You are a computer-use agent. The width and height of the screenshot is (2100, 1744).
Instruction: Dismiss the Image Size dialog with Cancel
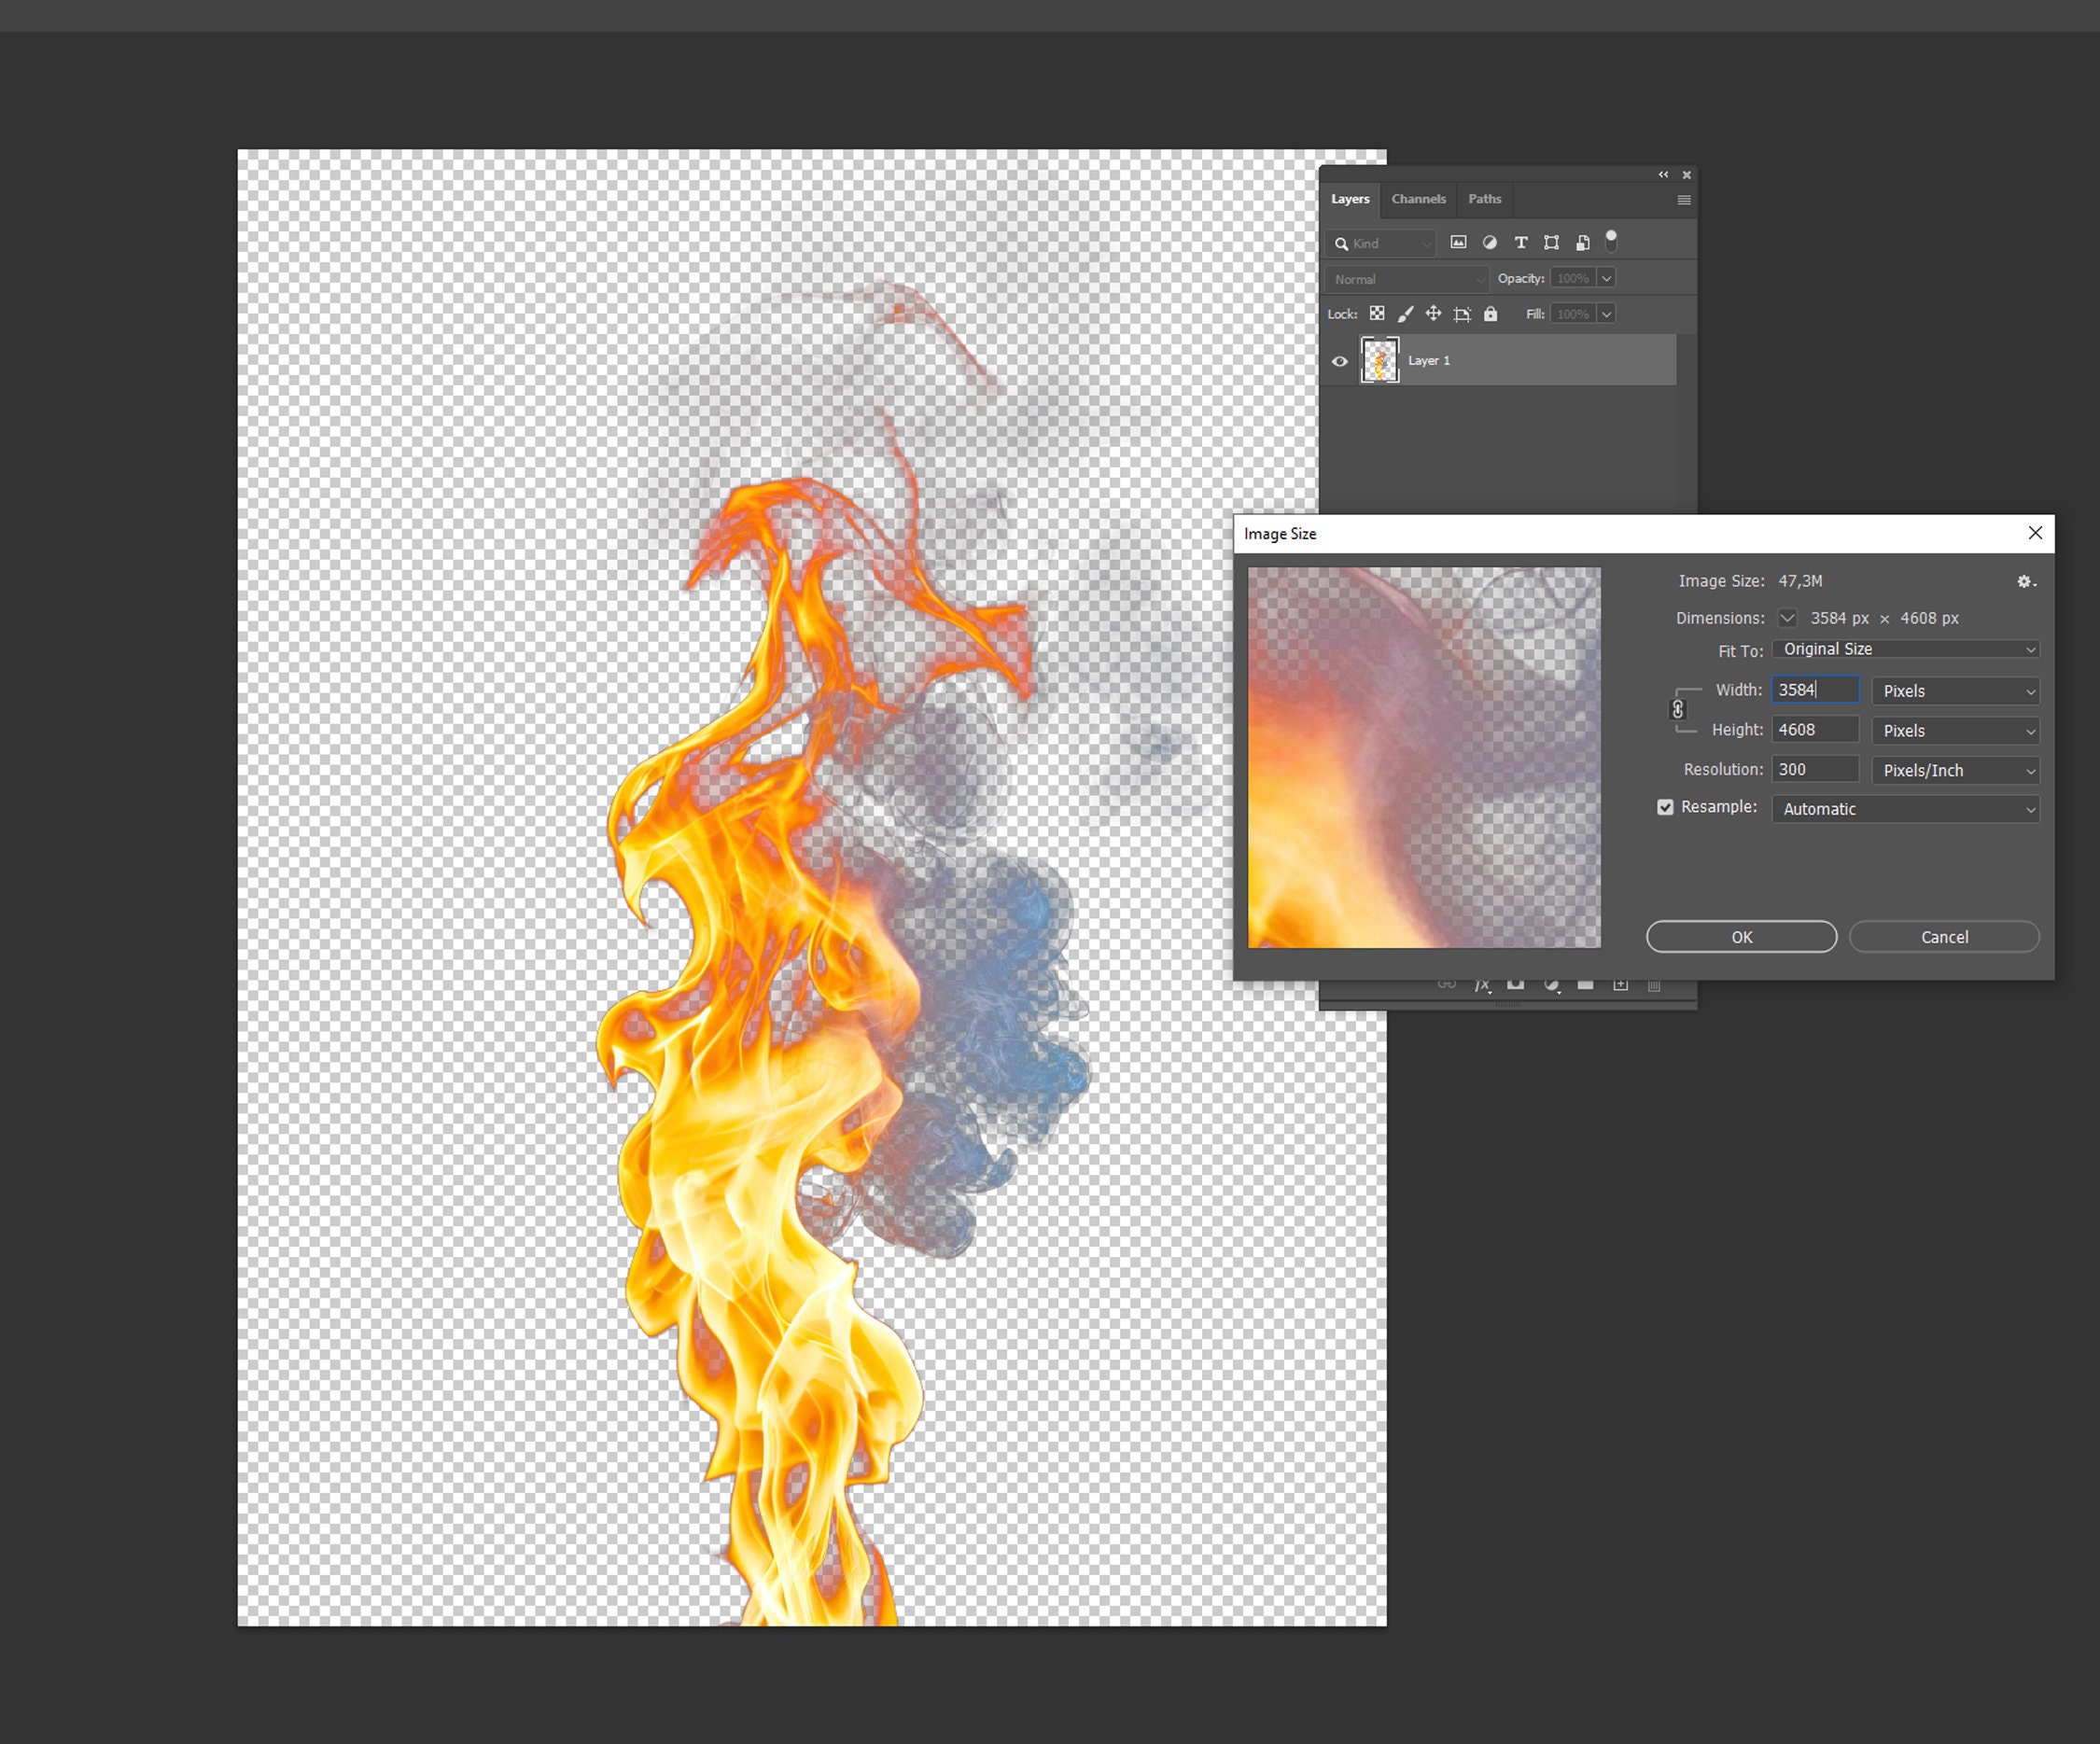[x=1944, y=937]
